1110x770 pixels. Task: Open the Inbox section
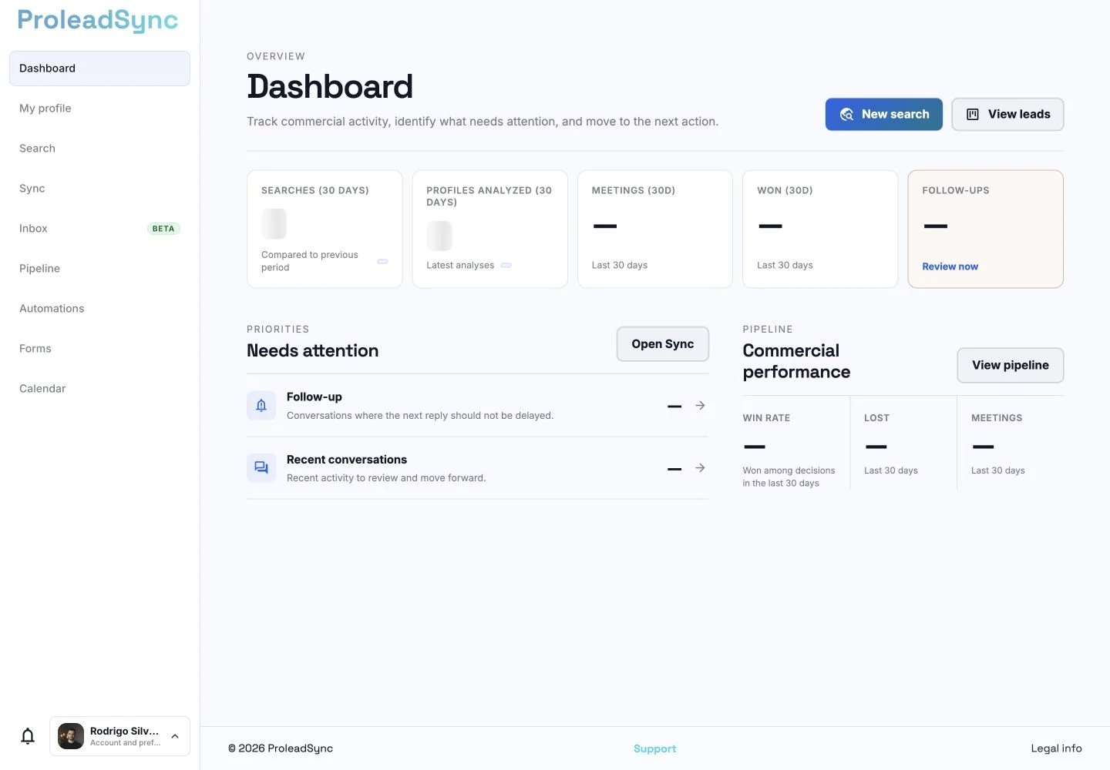pos(99,229)
